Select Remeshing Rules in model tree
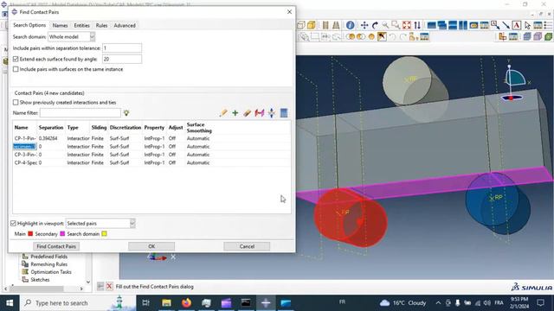Image resolution: width=554 pixels, height=311 pixels. (48, 264)
